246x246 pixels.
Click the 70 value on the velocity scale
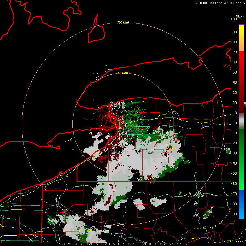pyautogui.click(x=235, y=52)
